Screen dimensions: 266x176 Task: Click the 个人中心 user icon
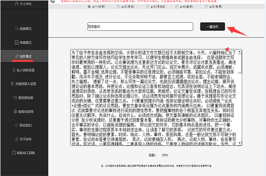(x=17, y=4)
